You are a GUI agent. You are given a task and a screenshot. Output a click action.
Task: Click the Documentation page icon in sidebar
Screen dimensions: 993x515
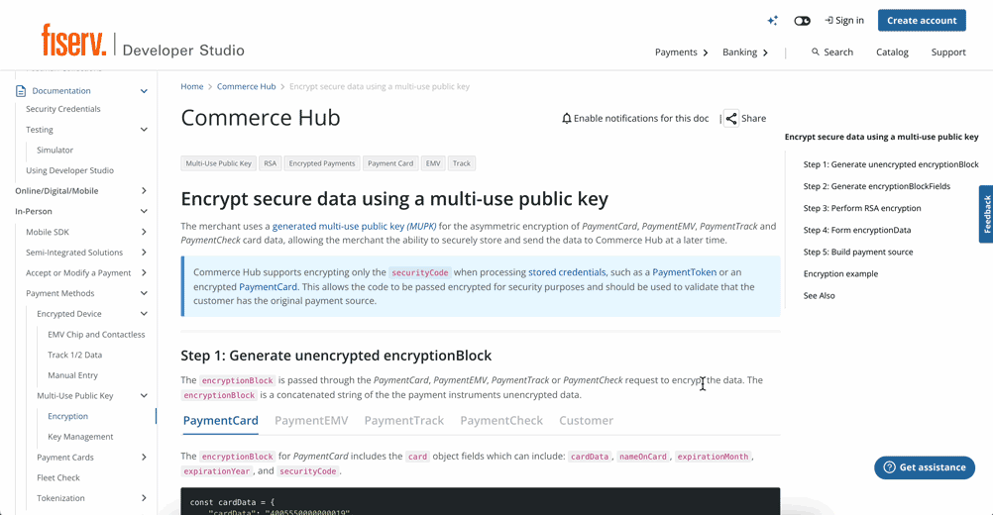tap(21, 91)
